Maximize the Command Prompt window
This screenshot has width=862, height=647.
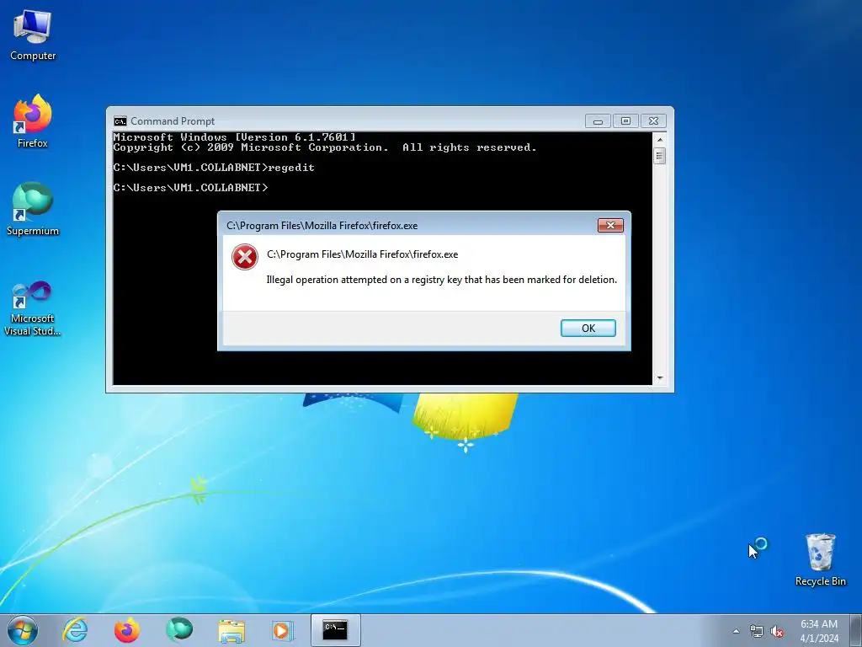point(625,121)
